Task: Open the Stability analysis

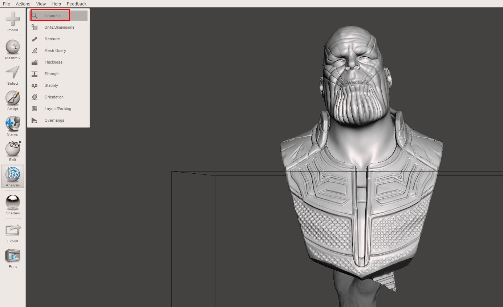Action: (51, 85)
